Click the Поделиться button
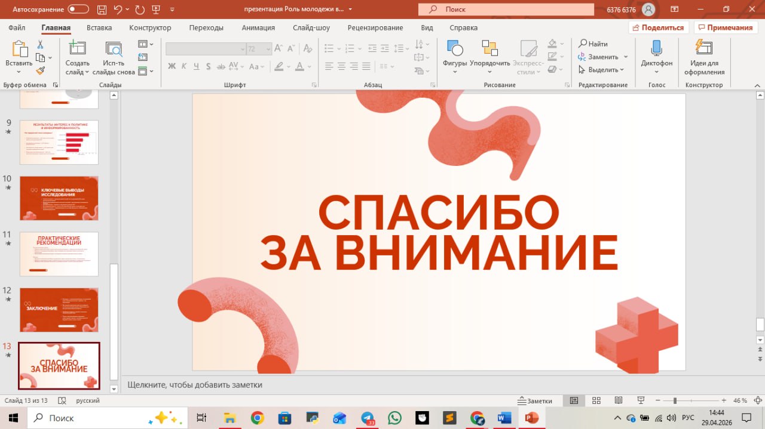765x429 pixels. 659,27
